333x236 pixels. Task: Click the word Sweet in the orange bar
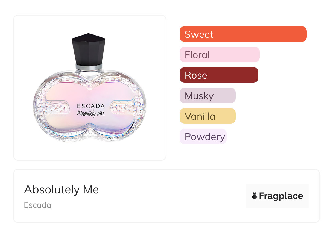[199, 34]
